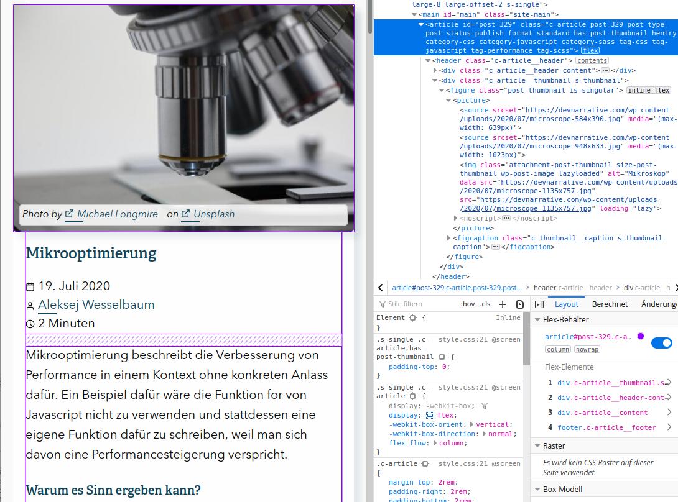Collapse the figure post-thumbnail node
Image resolution: width=678 pixels, height=502 pixels.
tap(442, 90)
